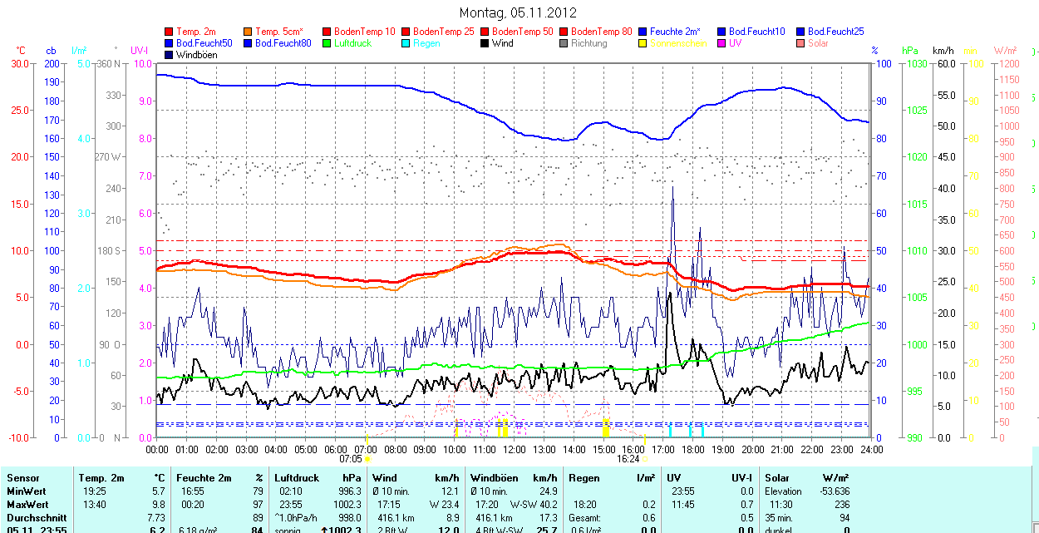Toggle the BodenTemp 10 legend label

coord(364,32)
